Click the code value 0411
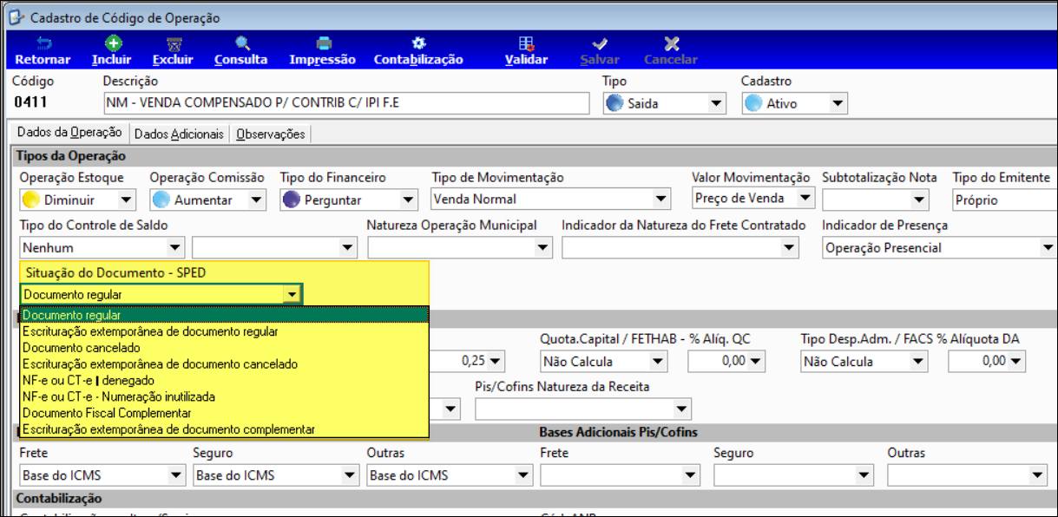The image size is (1058, 517). point(30,102)
